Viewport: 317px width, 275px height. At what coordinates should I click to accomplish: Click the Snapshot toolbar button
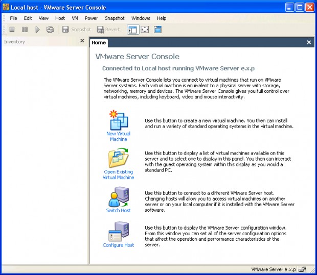[76, 30]
